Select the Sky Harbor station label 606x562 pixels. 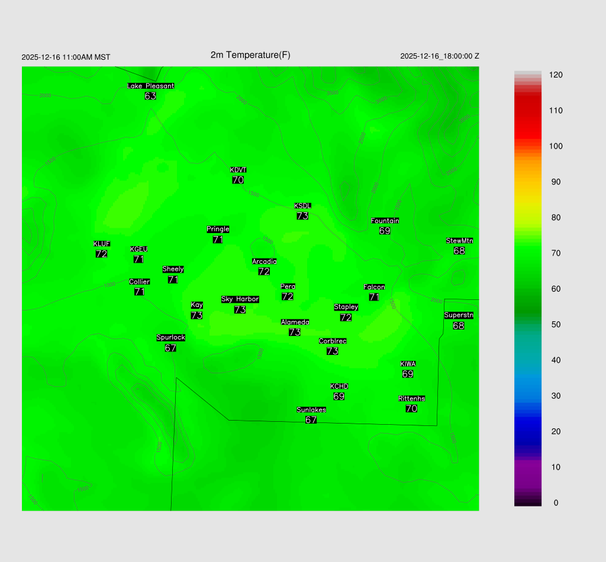coord(240,299)
